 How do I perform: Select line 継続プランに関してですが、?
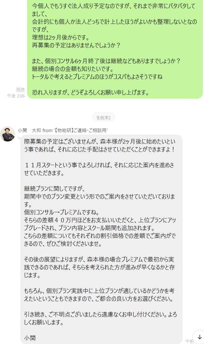coord(54,189)
